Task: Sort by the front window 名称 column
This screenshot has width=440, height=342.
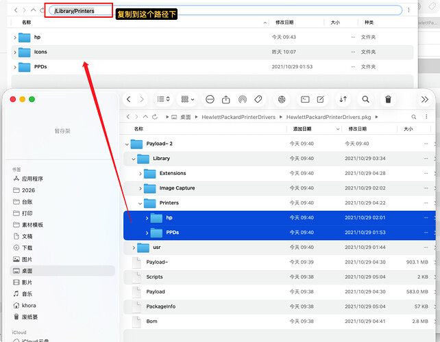Action: tap(138, 129)
